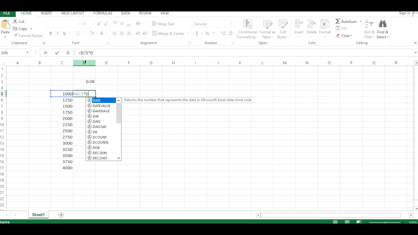This screenshot has height=235, width=418.
Task: Cancel the formula with the X icon
Action: 46,53
